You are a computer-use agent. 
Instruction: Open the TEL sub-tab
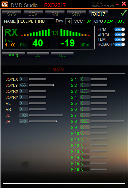[62, 55]
